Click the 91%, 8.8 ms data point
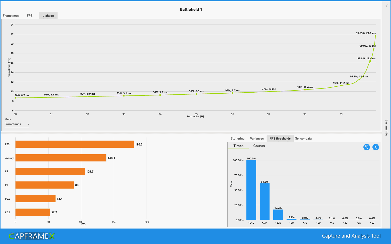391x244 pixels. coord(51,97)
